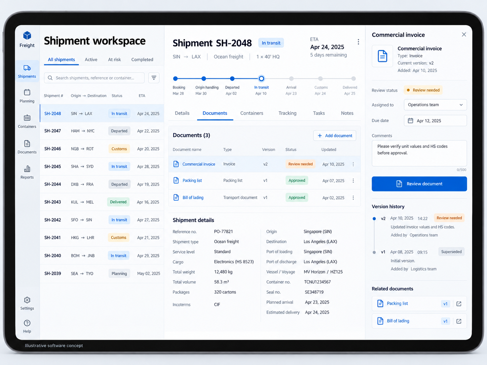
Task: Select shipment SH-2043 row
Action: click(x=102, y=202)
